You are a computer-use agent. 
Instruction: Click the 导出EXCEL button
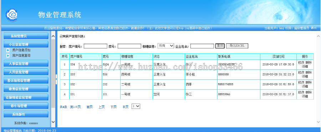point(237,46)
